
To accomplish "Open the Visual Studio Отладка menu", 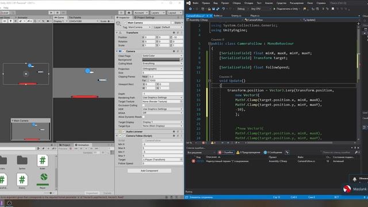I will pos(248,3).
